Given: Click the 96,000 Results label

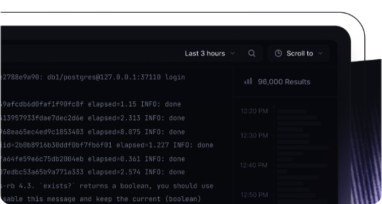Looking at the screenshot, I should coord(284,81).
